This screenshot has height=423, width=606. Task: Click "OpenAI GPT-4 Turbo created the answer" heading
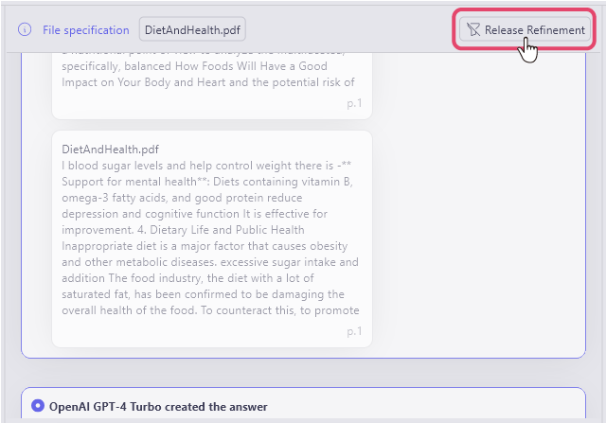(158, 407)
